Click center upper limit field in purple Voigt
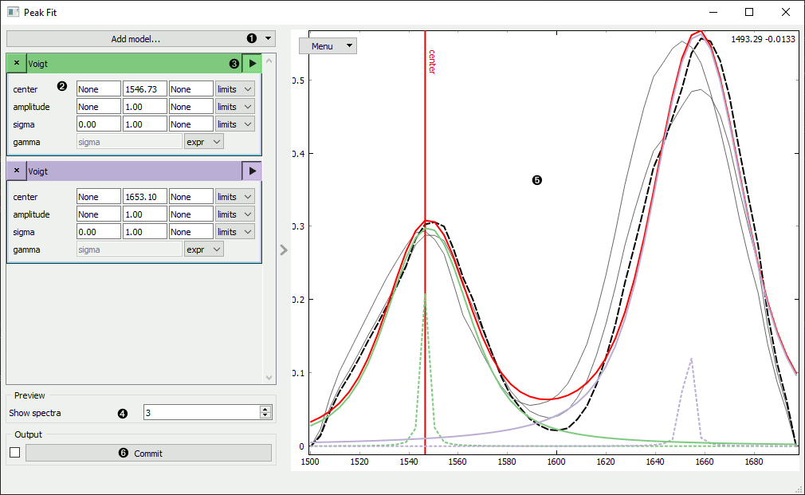The image size is (805, 495). pyautogui.click(x=191, y=197)
